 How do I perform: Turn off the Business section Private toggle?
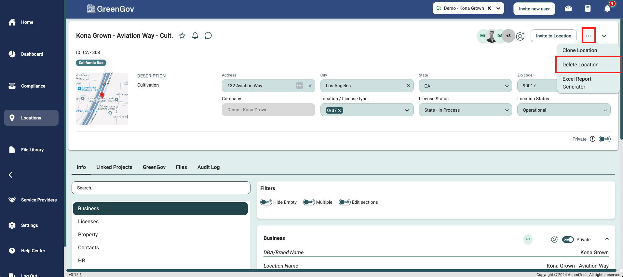[x=568, y=240]
